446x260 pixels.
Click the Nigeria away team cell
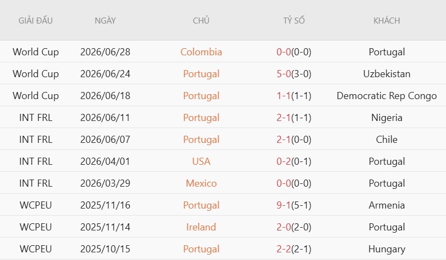click(x=386, y=118)
